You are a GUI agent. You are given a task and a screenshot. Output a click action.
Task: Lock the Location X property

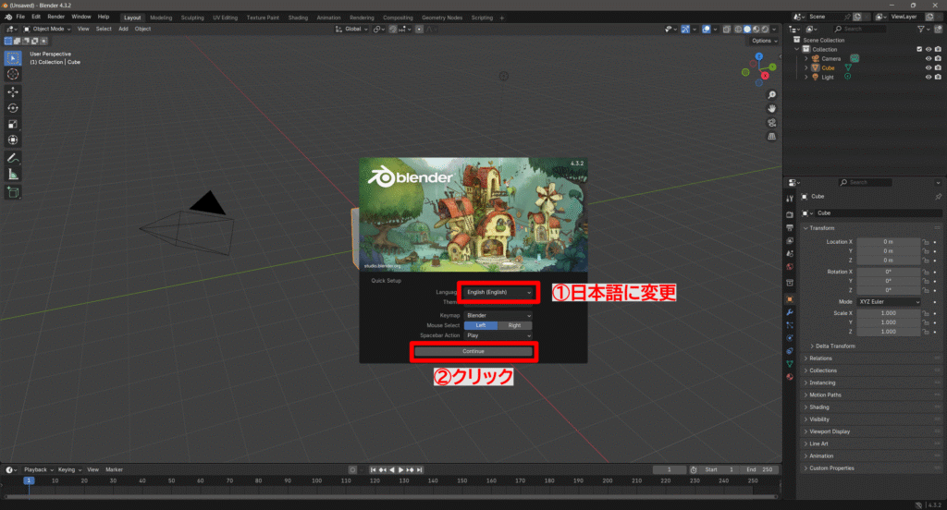[x=925, y=242]
